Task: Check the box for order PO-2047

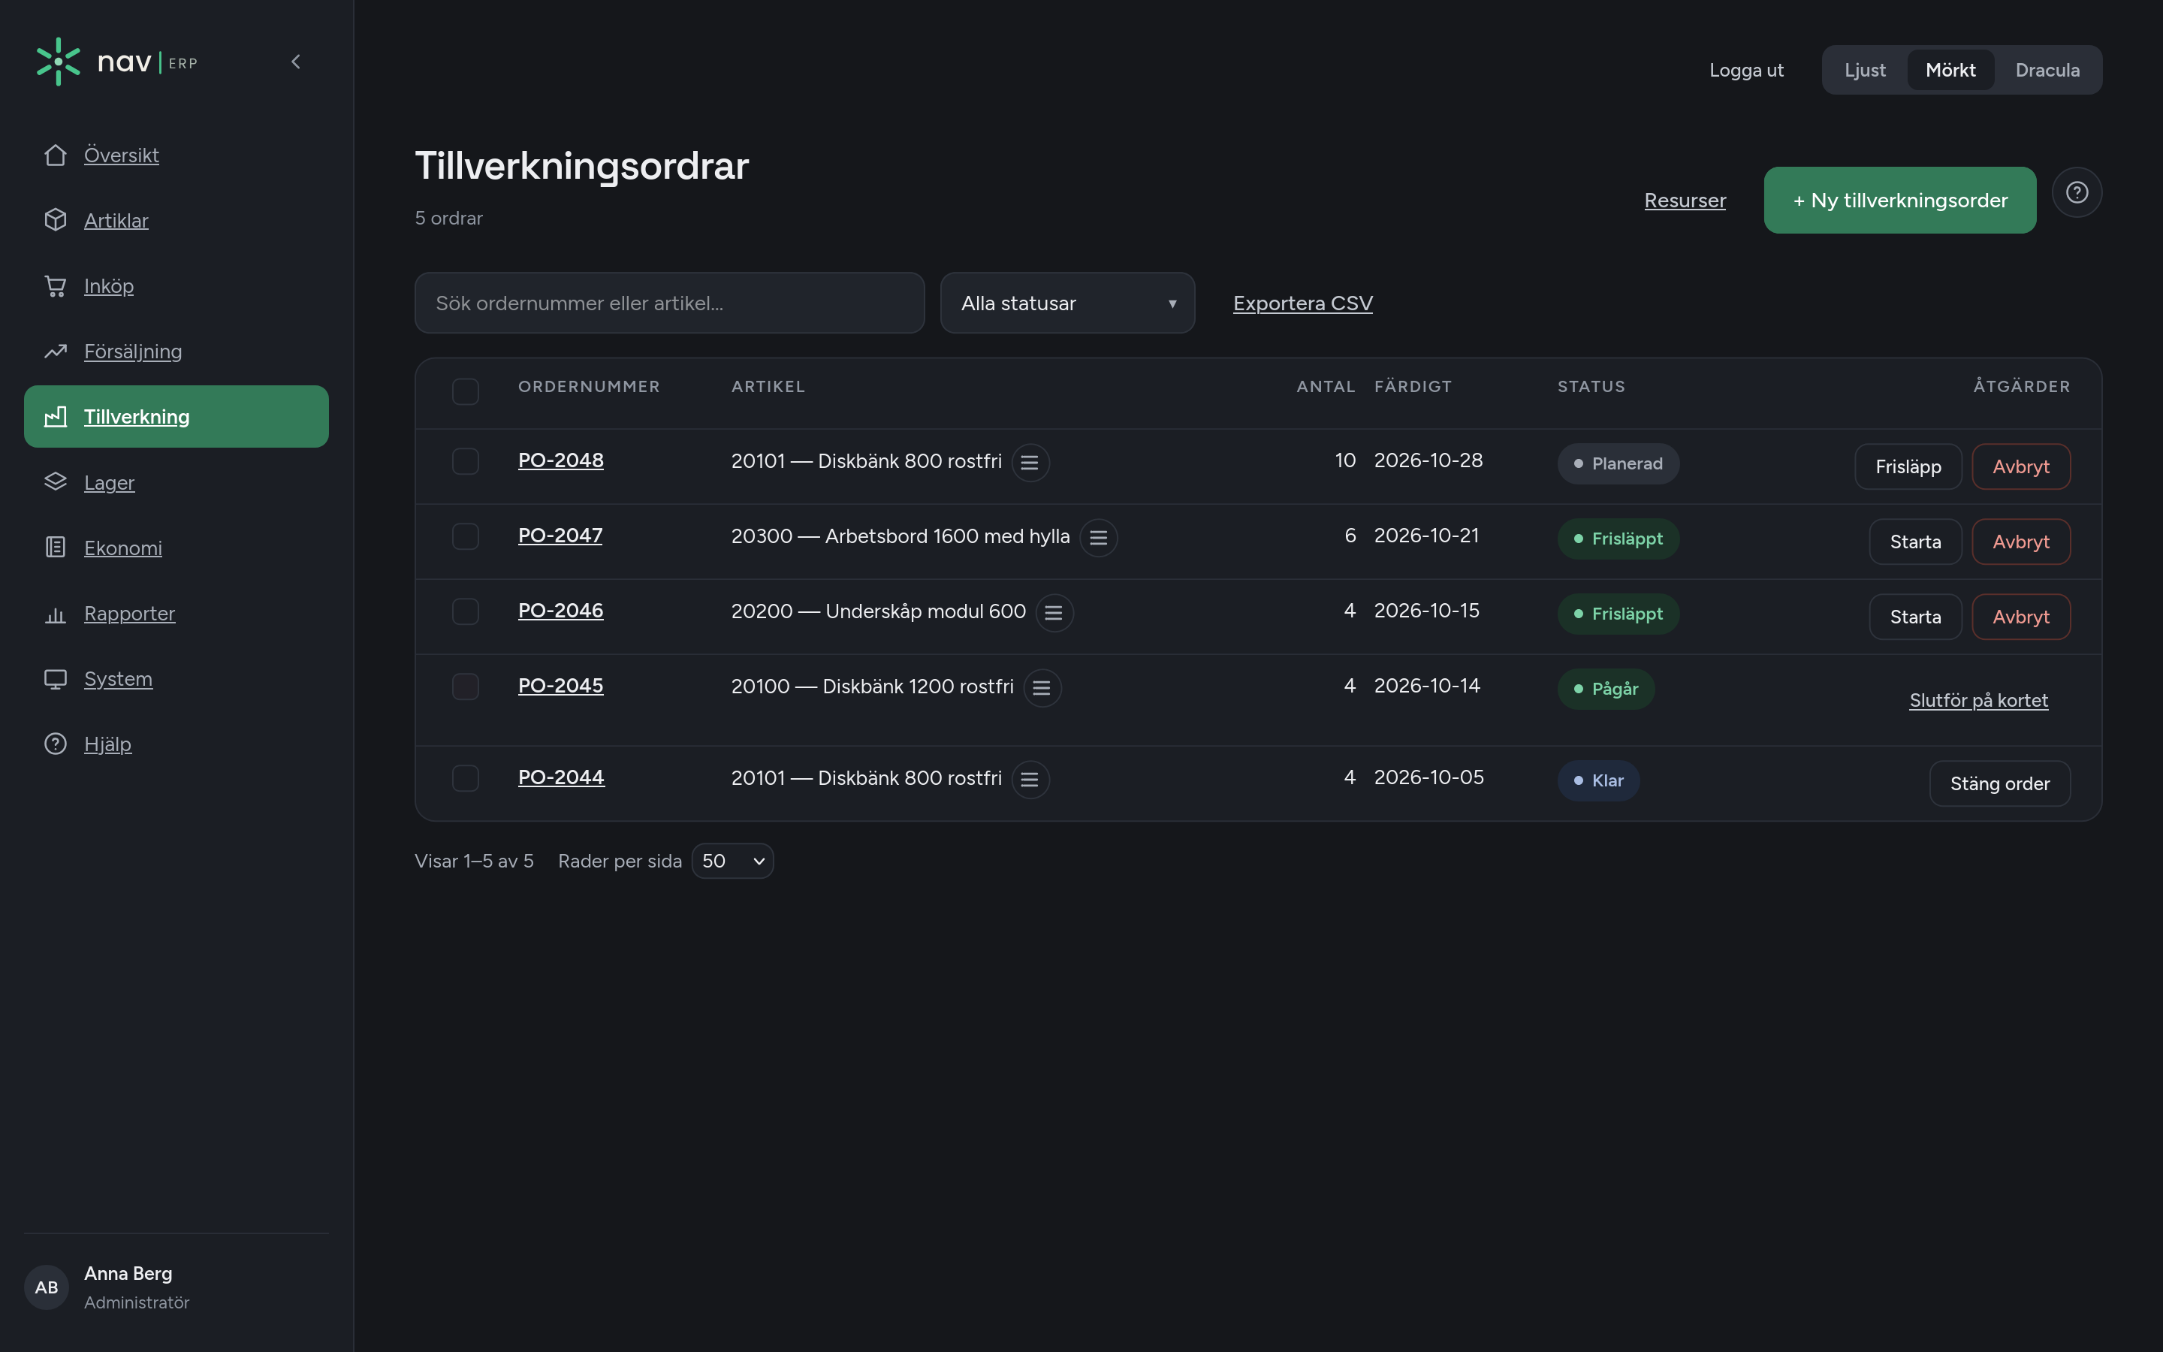Action: point(465,536)
